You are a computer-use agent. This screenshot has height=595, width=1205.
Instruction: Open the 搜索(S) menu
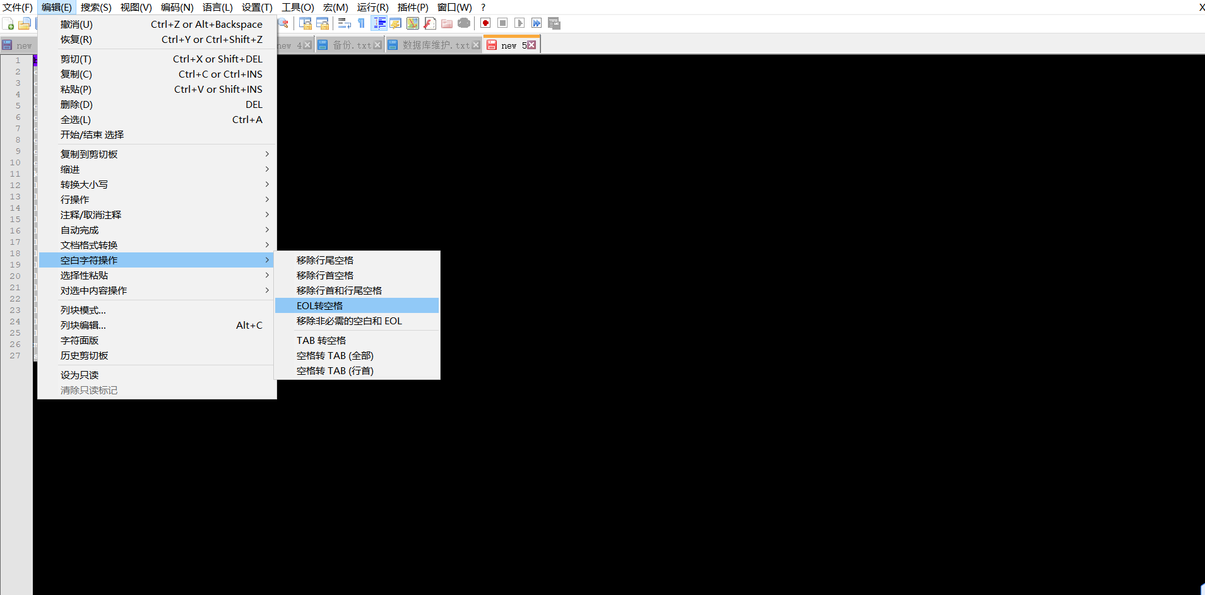point(96,7)
